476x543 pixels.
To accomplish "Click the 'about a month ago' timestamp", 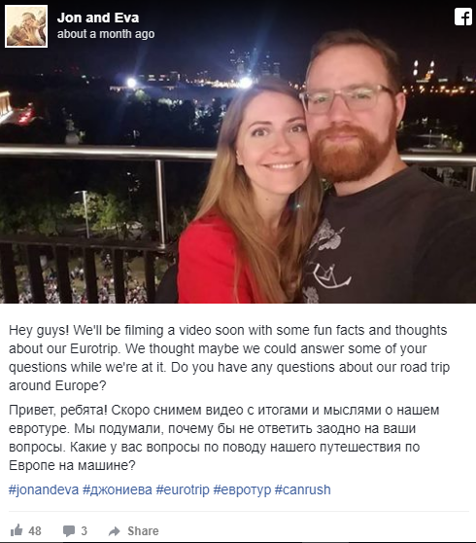I will click(x=106, y=34).
